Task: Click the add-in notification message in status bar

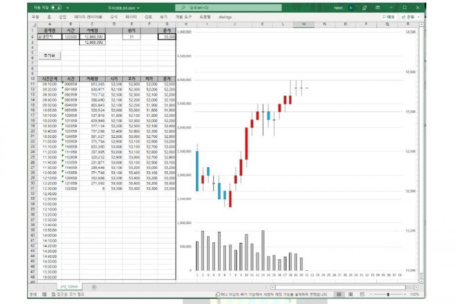Action: pyautogui.click(x=271, y=294)
